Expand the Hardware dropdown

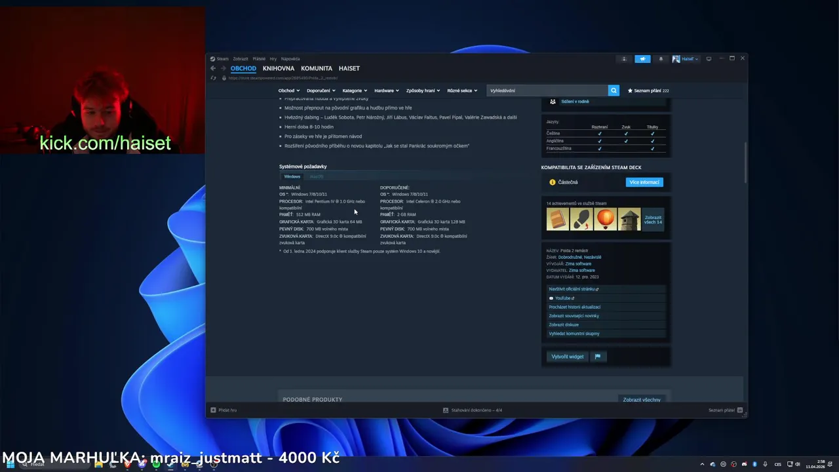click(387, 90)
